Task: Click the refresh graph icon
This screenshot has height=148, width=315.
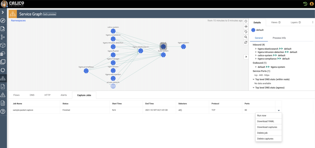Action: pyautogui.click(x=246, y=42)
